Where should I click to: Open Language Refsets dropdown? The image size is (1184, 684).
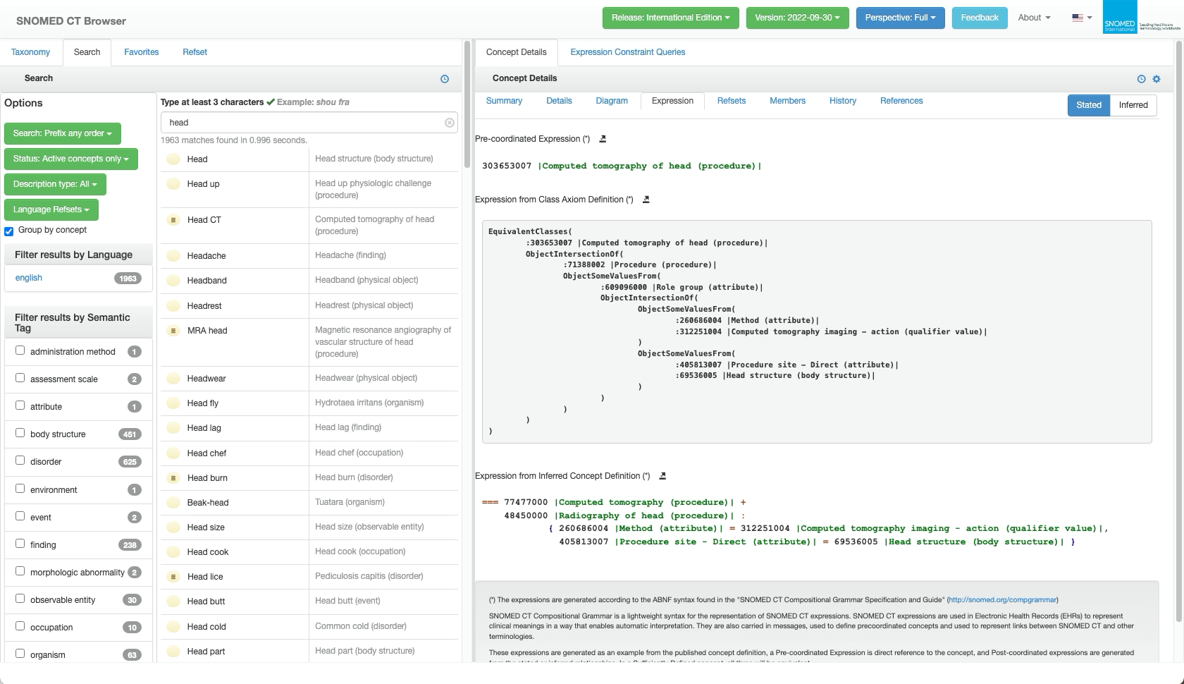[x=51, y=209]
